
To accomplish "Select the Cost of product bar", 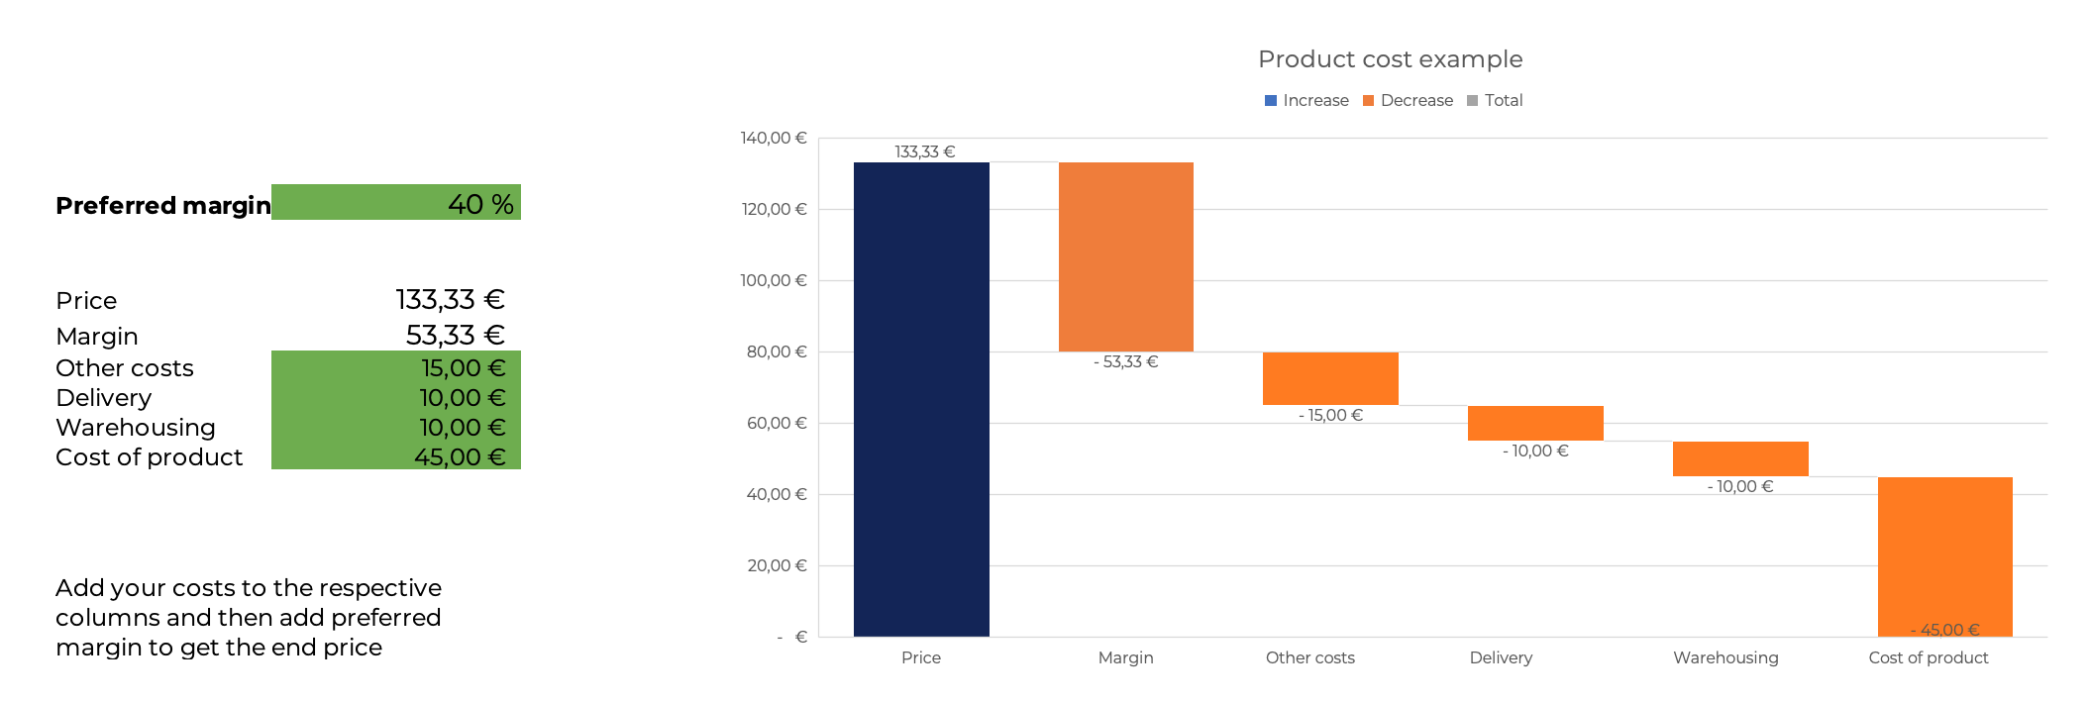I will tap(1945, 556).
